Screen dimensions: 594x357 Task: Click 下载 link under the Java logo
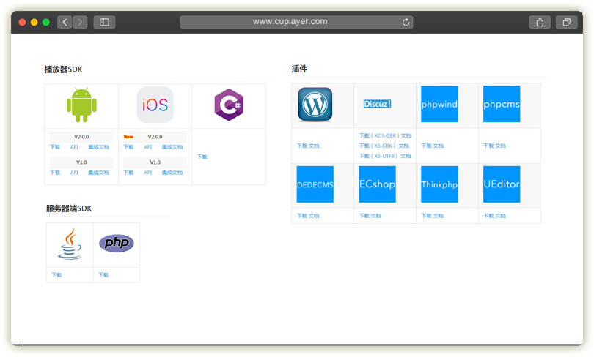coord(56,275)
